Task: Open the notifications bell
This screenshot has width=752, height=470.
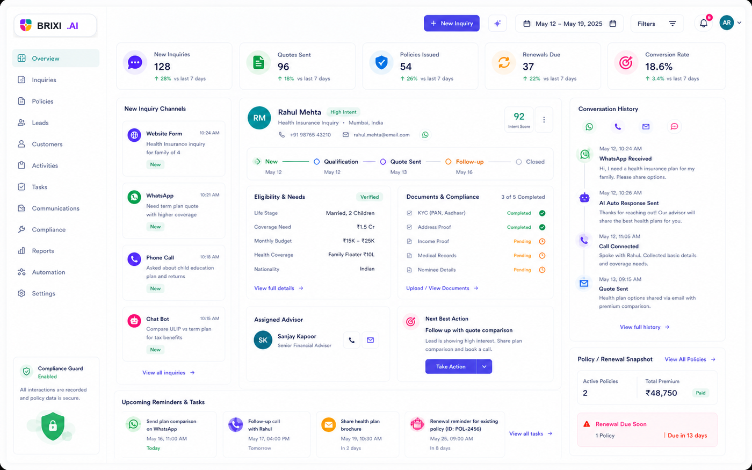Action: (x=703, y=24)
